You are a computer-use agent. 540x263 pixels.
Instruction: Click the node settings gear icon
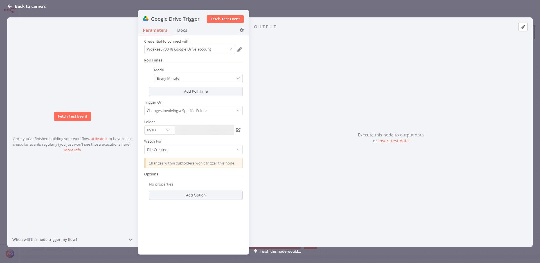point(242,30)
